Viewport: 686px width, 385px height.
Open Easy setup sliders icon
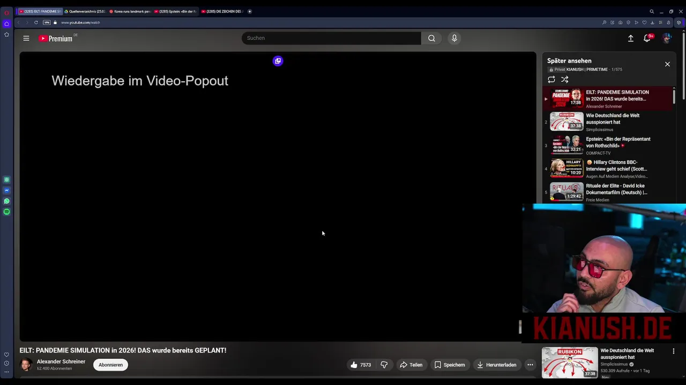pos(660,22)
